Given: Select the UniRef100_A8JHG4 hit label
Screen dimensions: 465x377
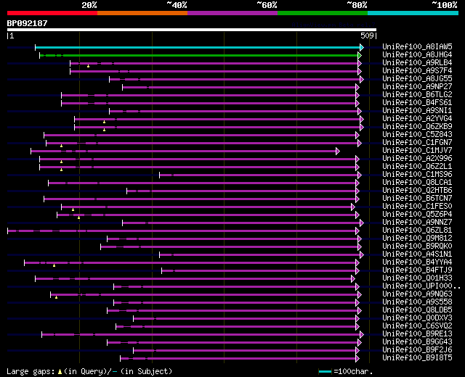Looking at the screenshot, I should pyautogui.click(x=417, y=54).
